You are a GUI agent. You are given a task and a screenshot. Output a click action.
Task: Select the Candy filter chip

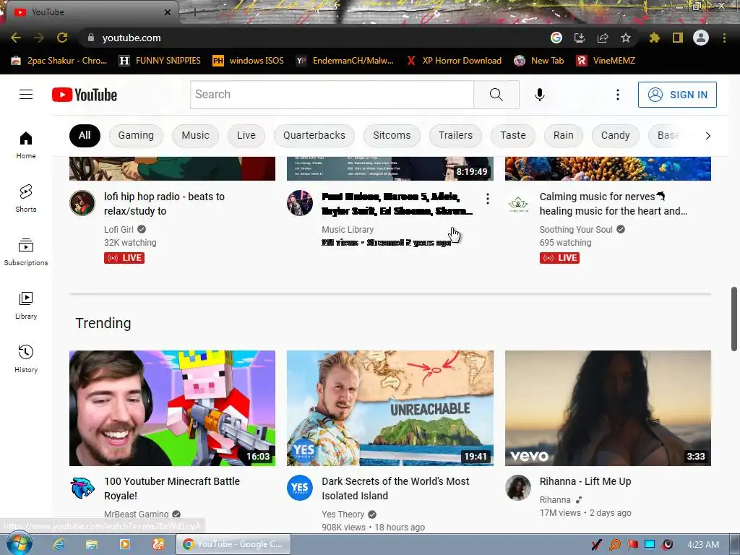[616, 135]
